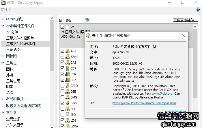Expand the 收藏夹 & 最近访问列表 category
Image resolution: width=202 pixels, height=128 pixels.
pyautogui.click(x=3, y=106)
